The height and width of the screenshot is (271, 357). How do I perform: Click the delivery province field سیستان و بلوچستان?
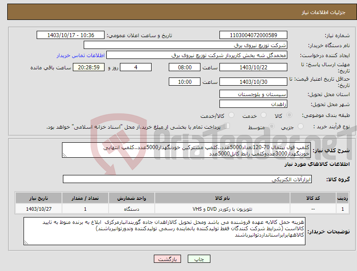click(253, 94)
